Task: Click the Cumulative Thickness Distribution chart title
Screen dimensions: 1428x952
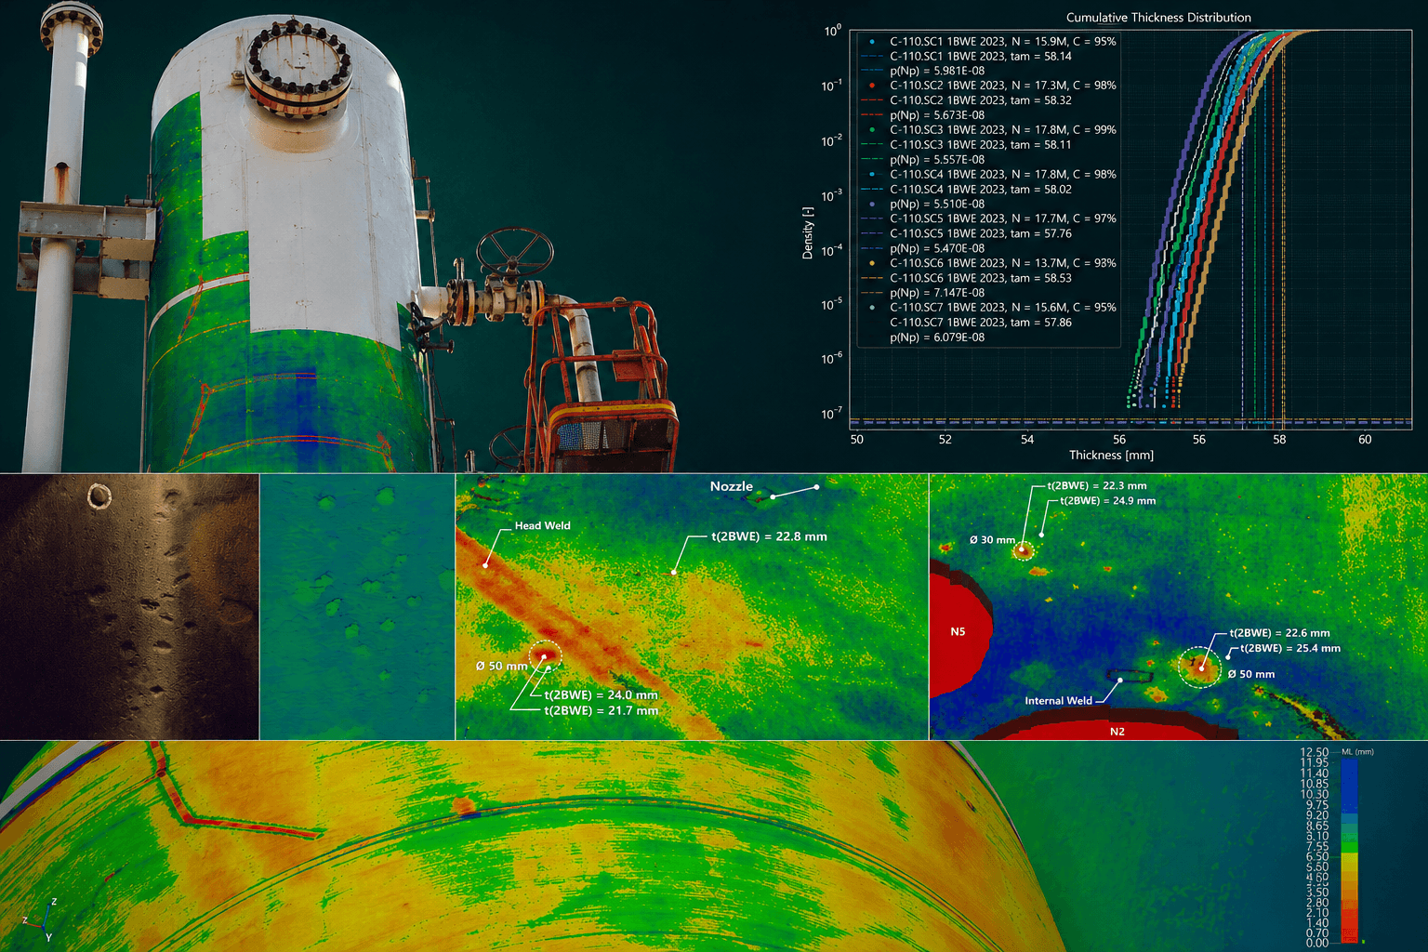Action: click(x=1158, y=18)
